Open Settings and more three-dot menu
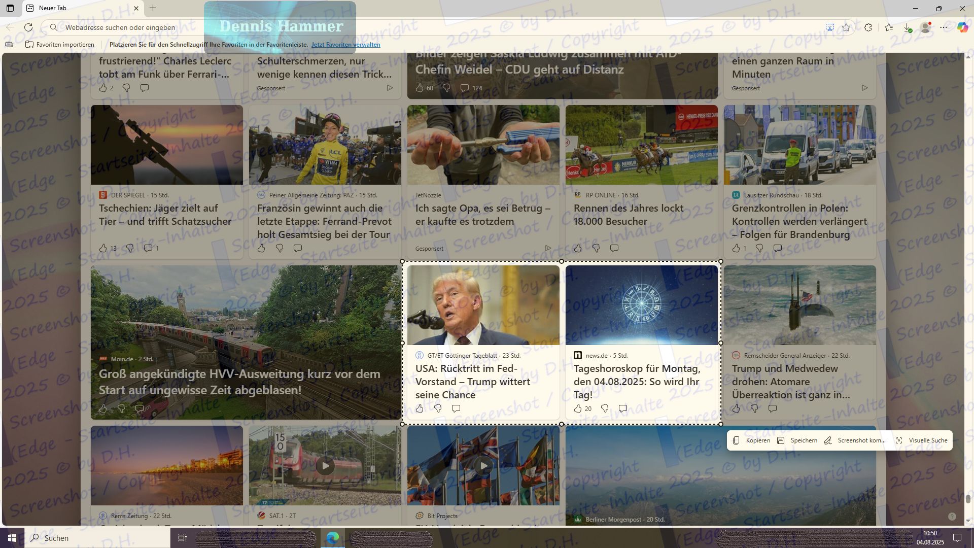The height and width of the screenshot is (548, 974). tap(944, 27)
